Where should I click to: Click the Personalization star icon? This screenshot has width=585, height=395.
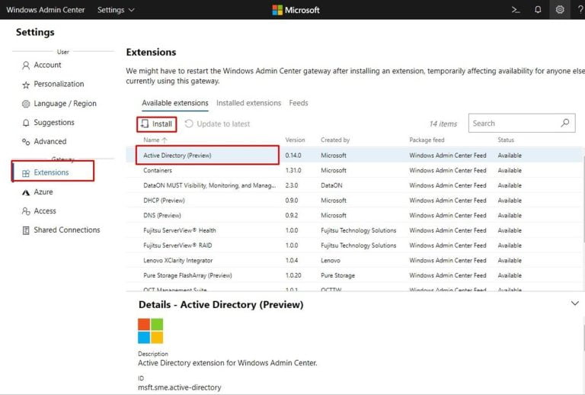26,85
